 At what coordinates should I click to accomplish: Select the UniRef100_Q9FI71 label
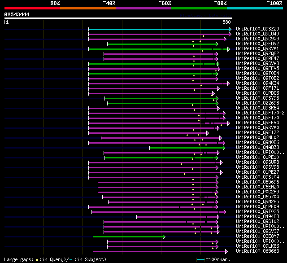[x=257, y=88]
